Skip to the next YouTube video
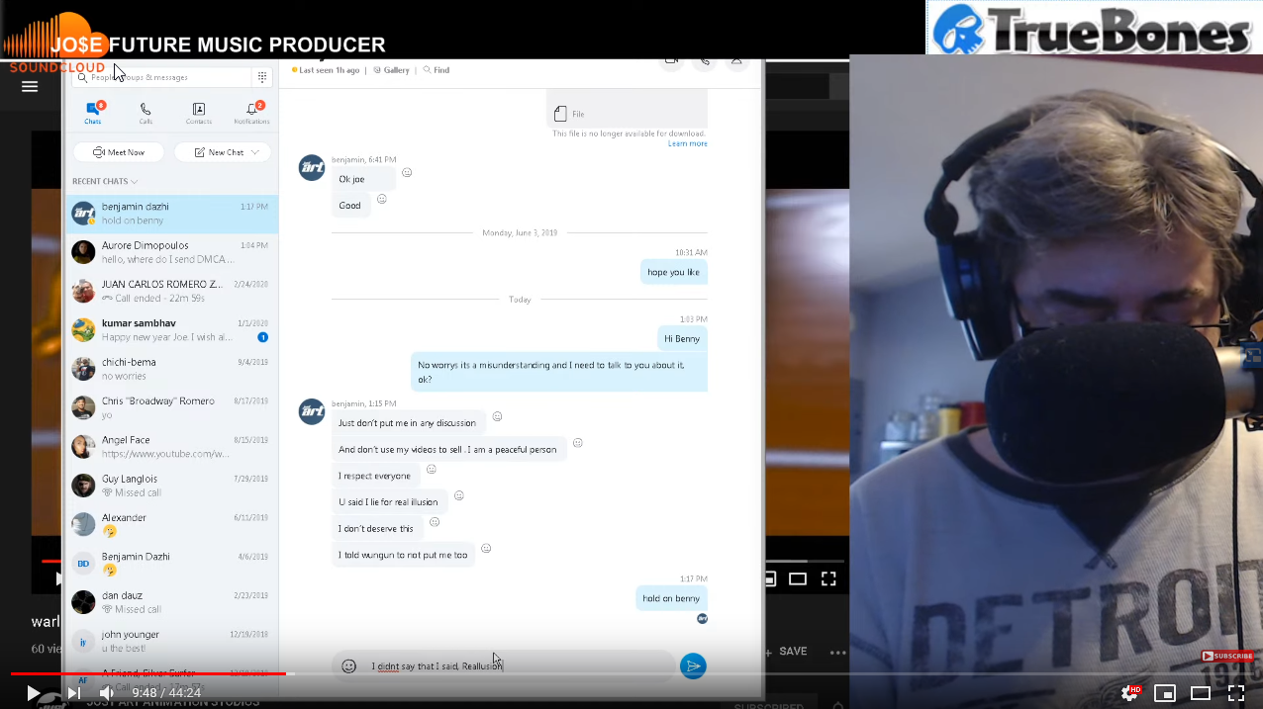The height and width of the screenshot is (709, 1263). pyautogui.click(x=73, y=693)
